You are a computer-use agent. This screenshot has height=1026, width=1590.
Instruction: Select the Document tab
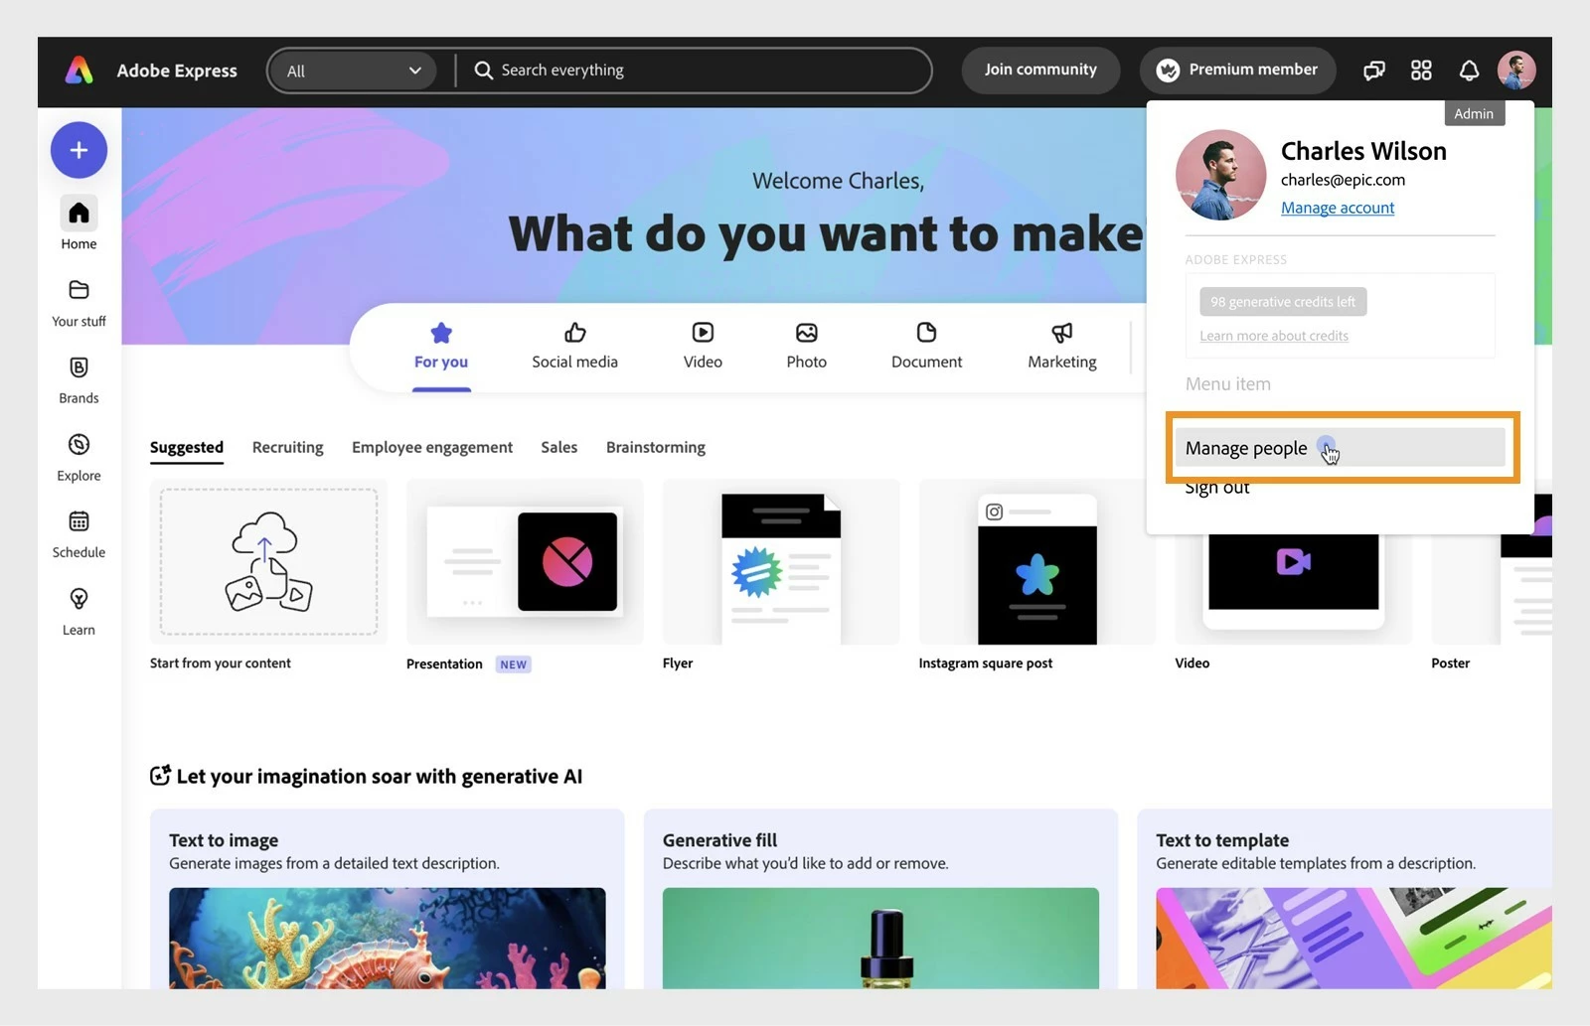(926, 346)
